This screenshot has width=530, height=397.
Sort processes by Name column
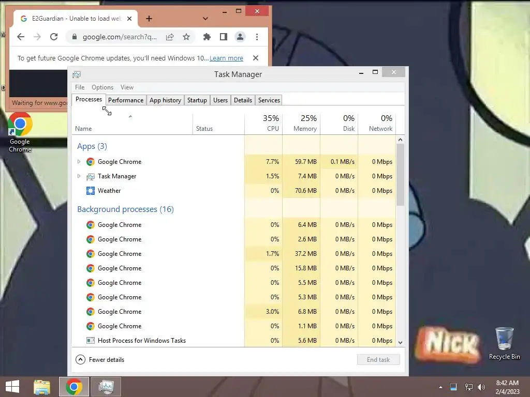(x=132, y=124)
